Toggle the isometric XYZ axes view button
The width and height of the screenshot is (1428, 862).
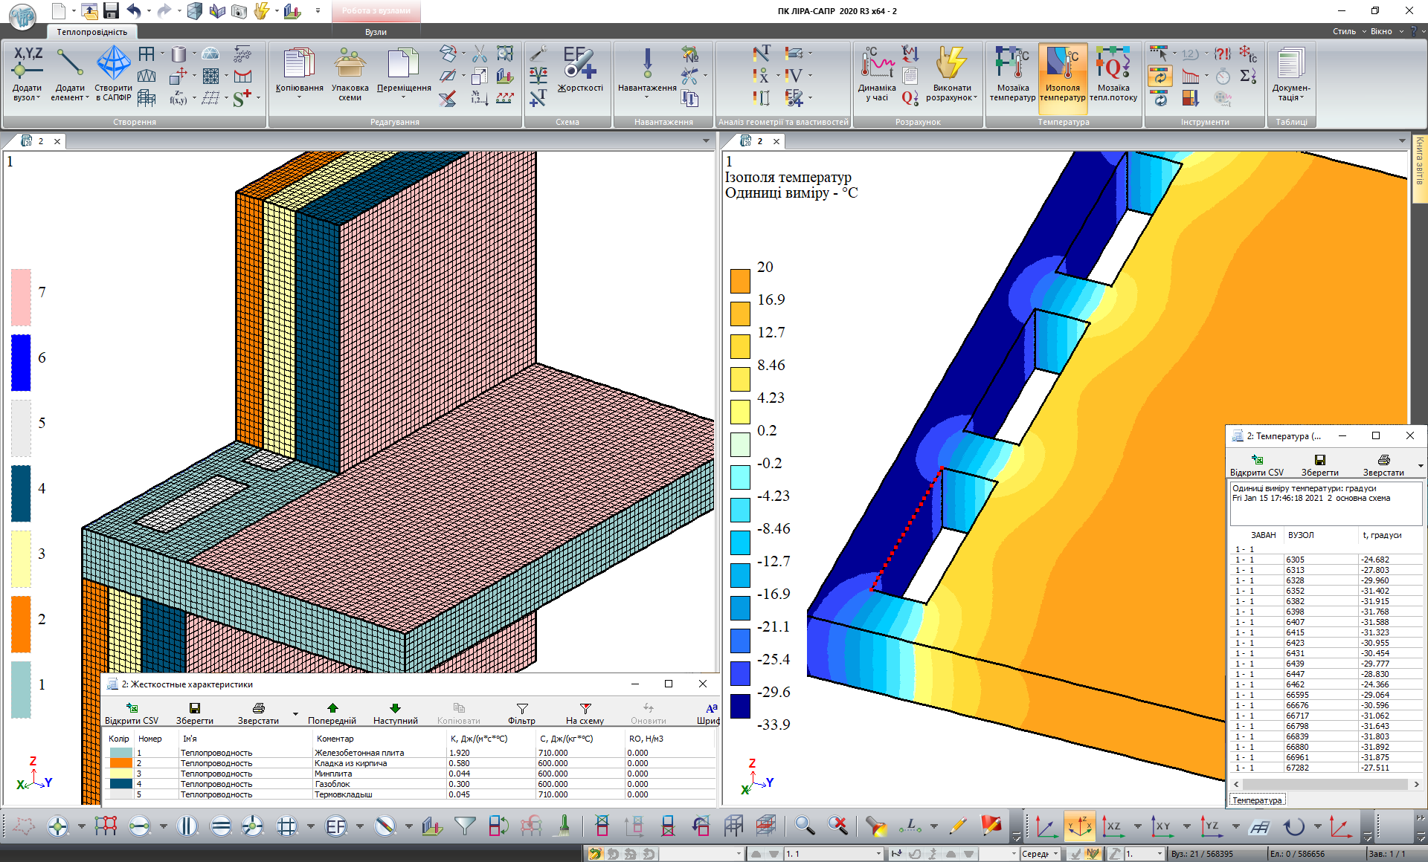1079,826
